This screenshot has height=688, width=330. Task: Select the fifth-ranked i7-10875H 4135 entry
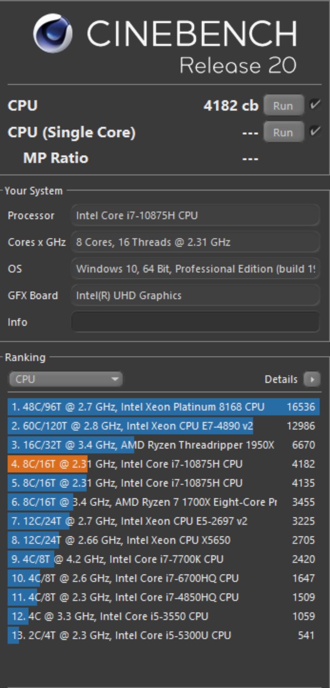163,483
